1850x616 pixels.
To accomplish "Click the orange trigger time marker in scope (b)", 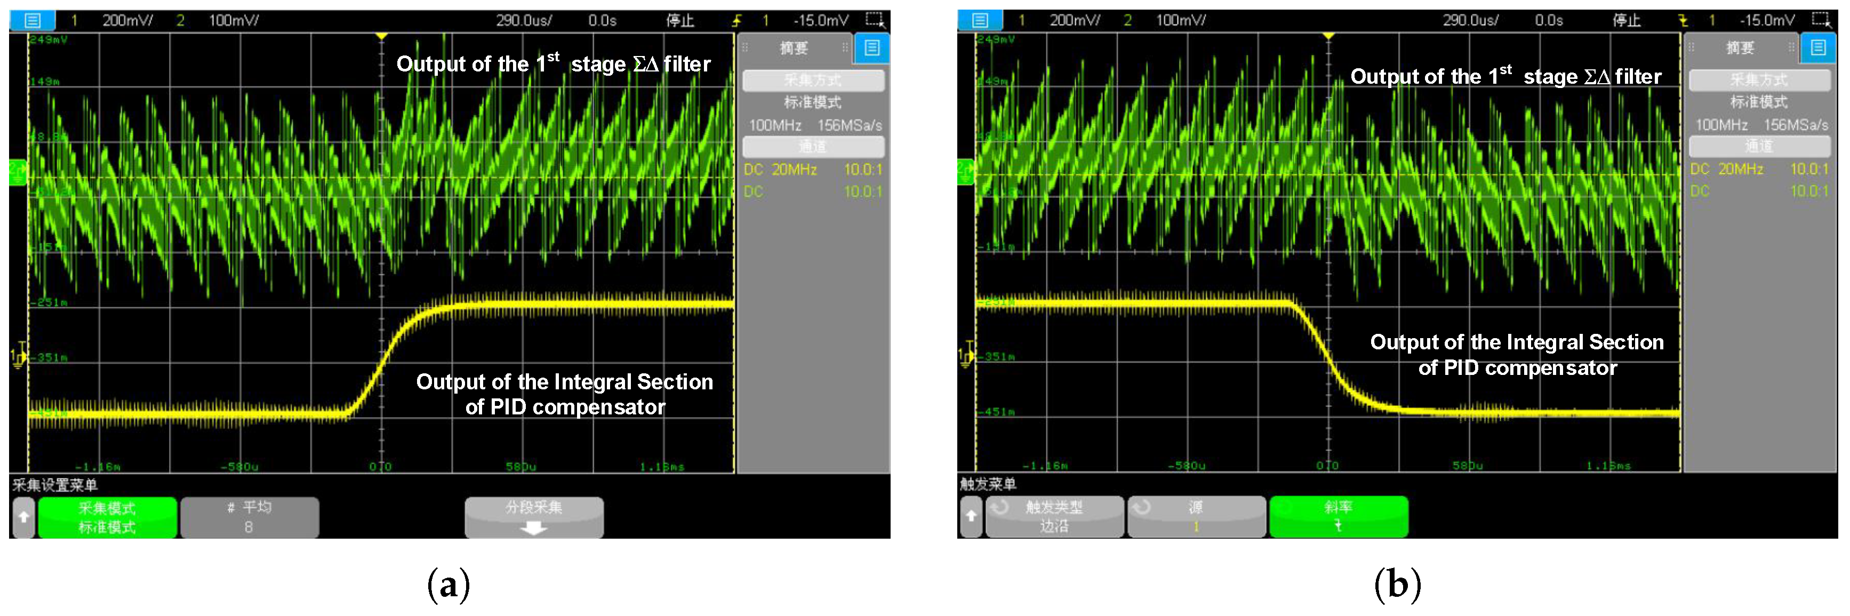I will click(1328, 36).
